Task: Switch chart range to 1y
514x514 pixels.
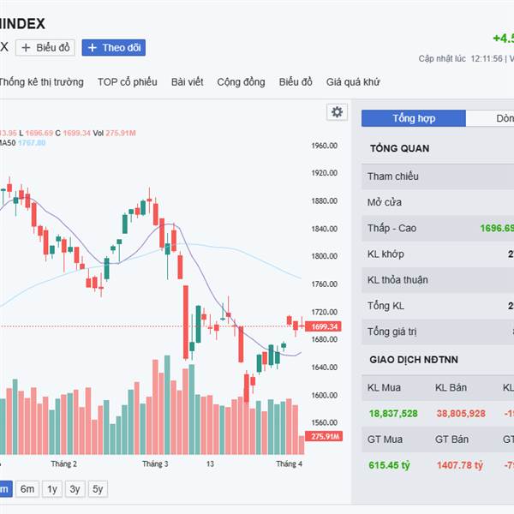Action: pyautogui.click(x=52, y=488)
